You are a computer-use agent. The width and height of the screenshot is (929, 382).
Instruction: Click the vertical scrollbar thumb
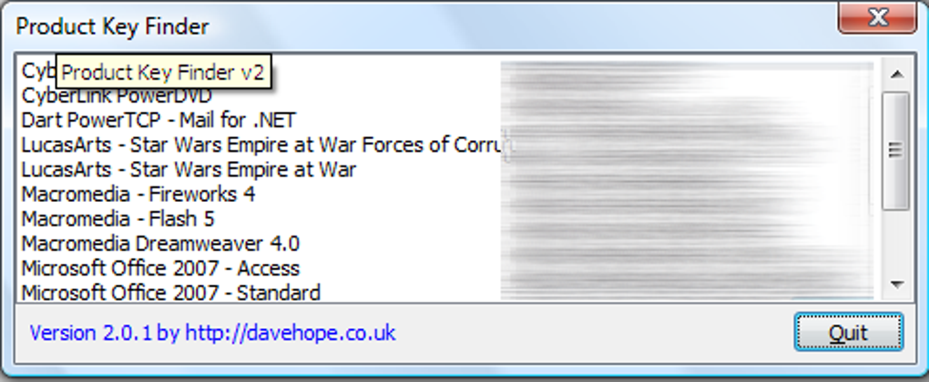pyautogui.click(x=896, y=150)
